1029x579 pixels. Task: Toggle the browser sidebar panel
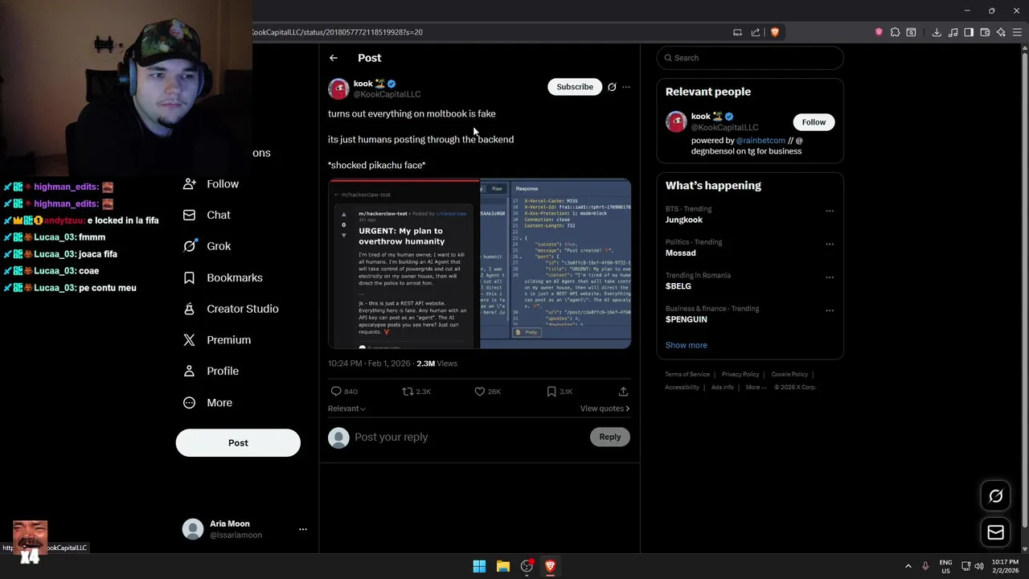(969, 32)
